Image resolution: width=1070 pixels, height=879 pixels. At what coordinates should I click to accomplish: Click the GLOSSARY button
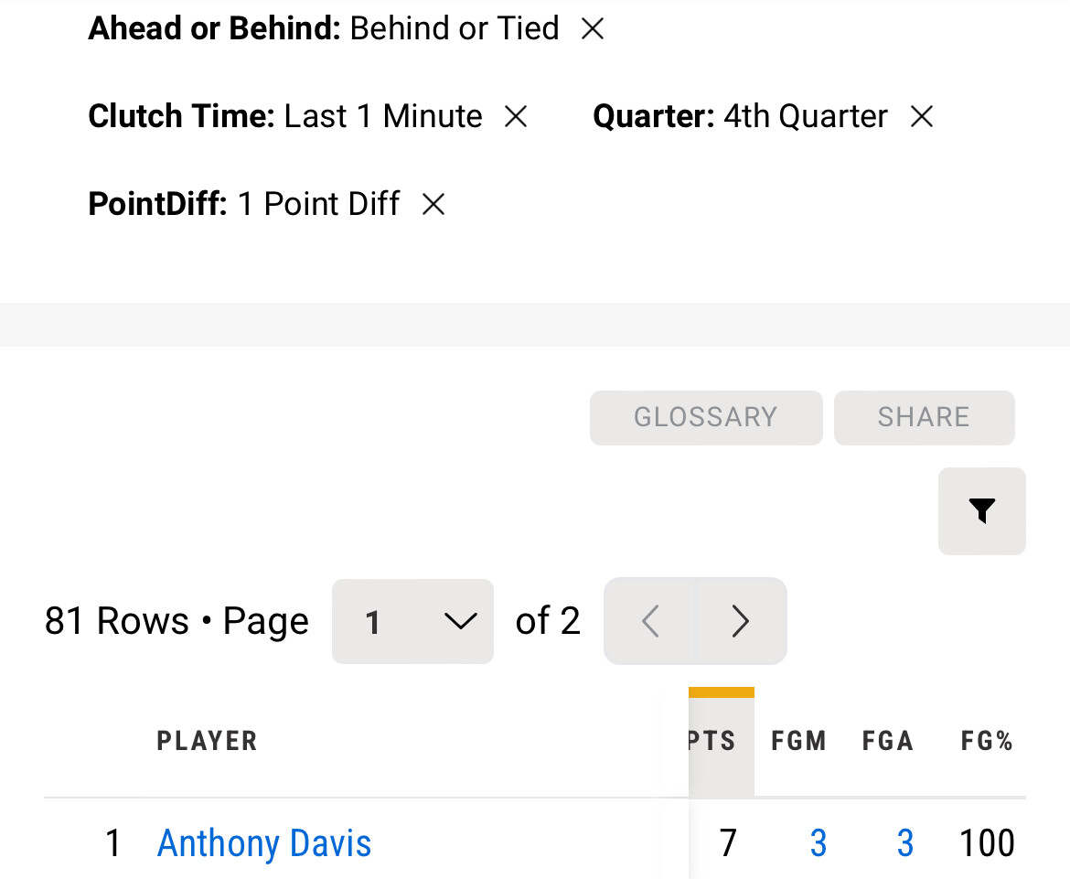pos(705,417)
